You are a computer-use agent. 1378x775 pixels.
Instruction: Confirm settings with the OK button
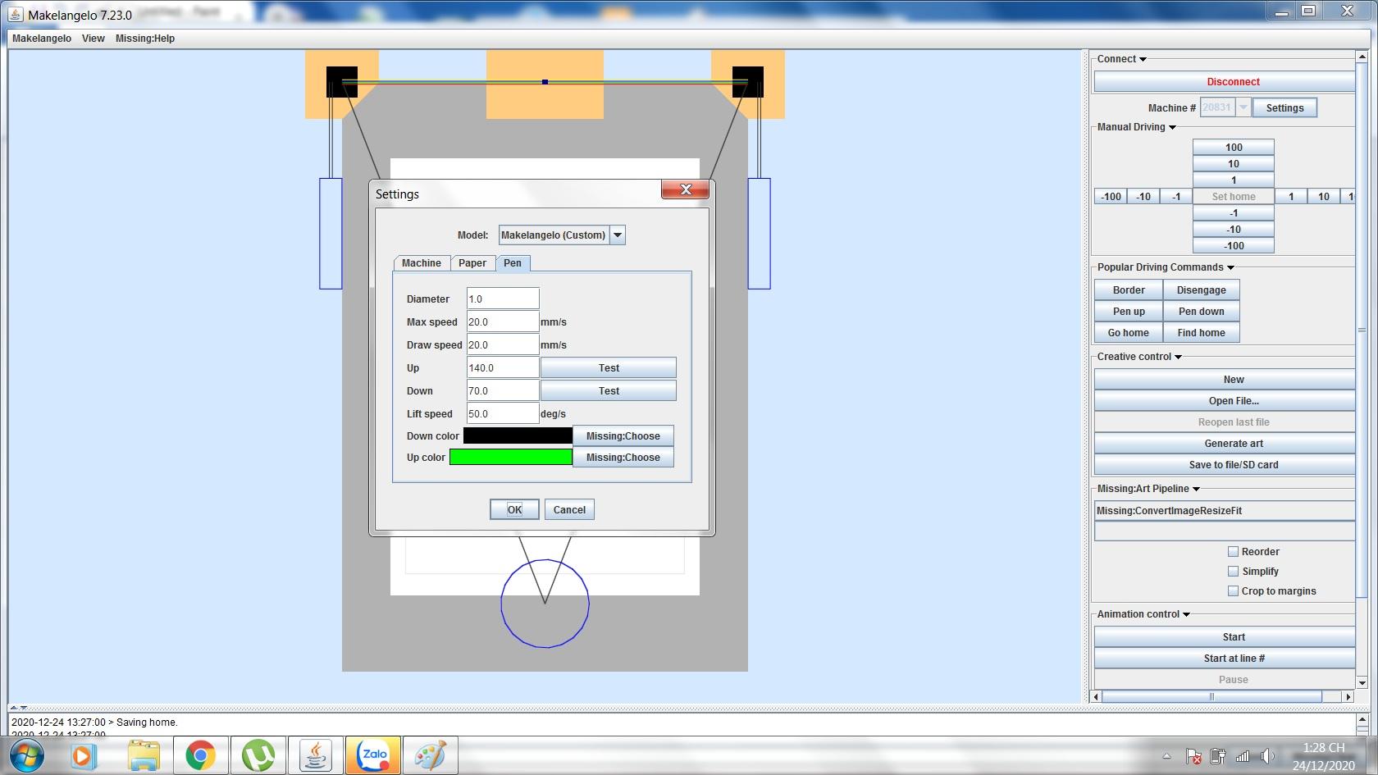[514, 509]
